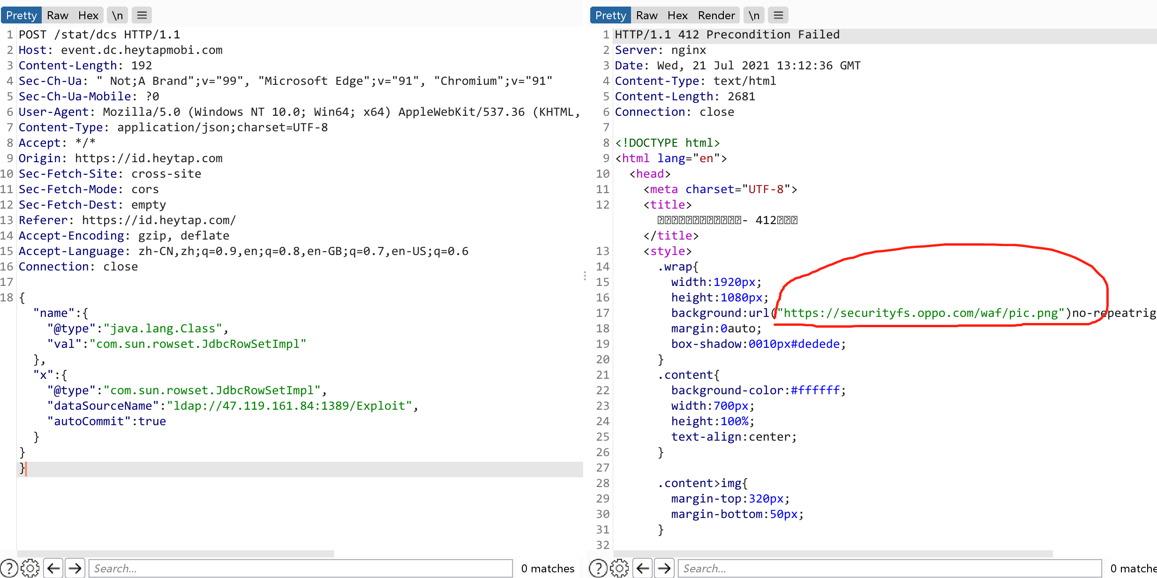Switch response view to Render tab

[716, 15]
